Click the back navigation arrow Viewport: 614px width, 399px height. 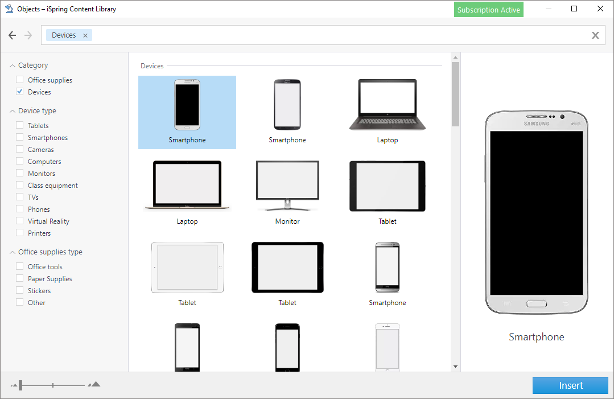click(x=13, y=35)
